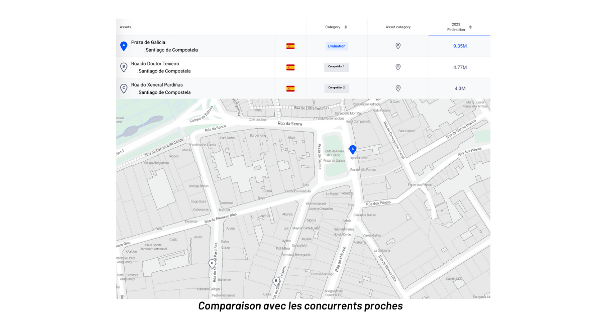Image resolution: width=603 pixels, height=315 pixels.
Task: Click the Campo da Estrela street label
Action: point(202,114)
